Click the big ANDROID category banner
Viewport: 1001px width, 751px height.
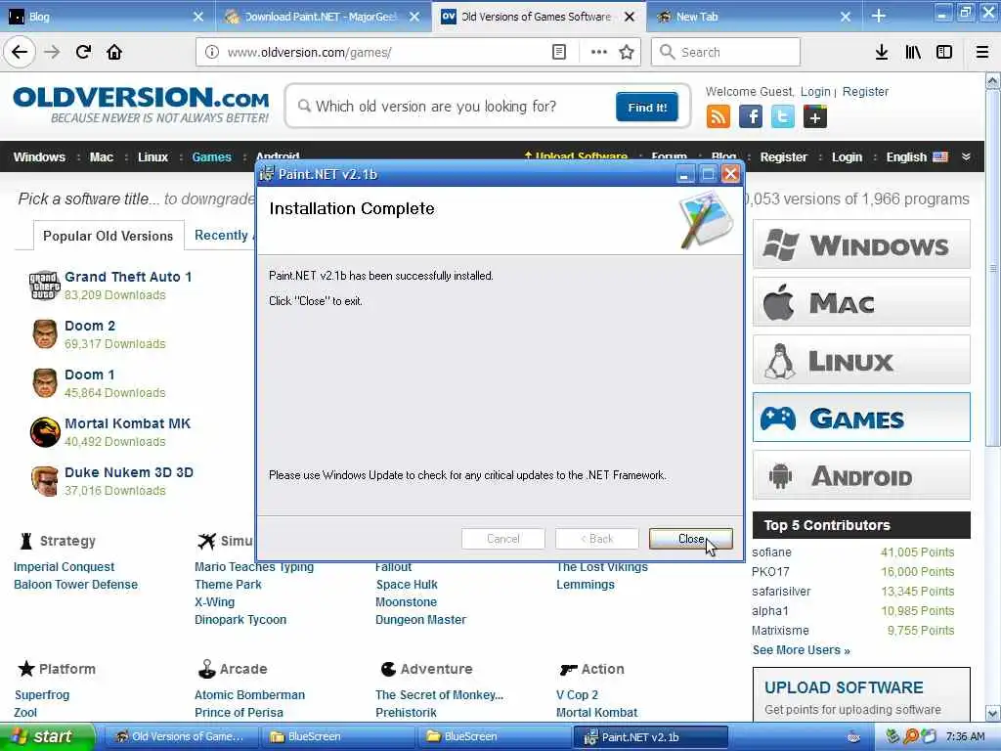861,475
